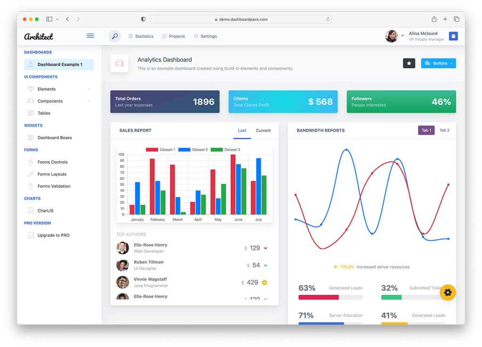Click the search magnifier icon
The image size is (482, 347).
click(115, 36)
